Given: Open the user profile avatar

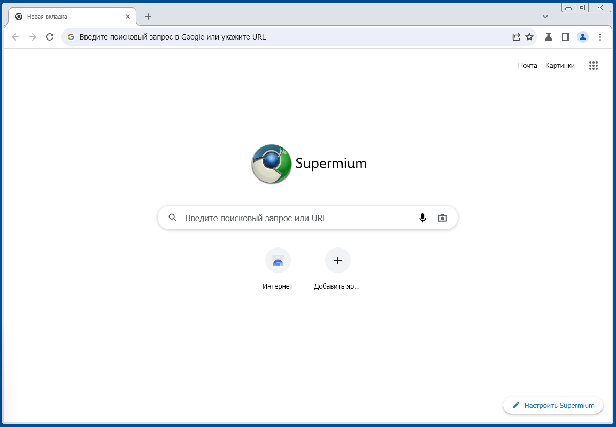Looking at the screenshot, I should click(583, 37).
